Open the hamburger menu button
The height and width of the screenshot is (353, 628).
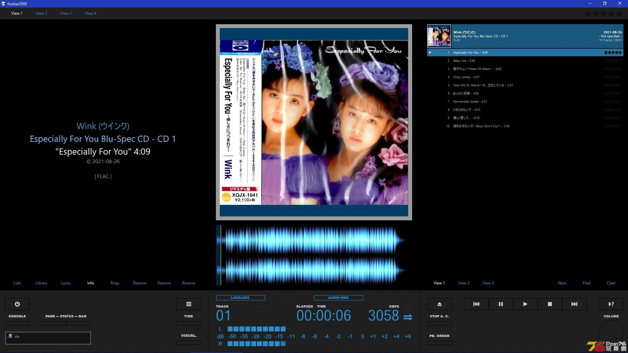tap(189, 304)
